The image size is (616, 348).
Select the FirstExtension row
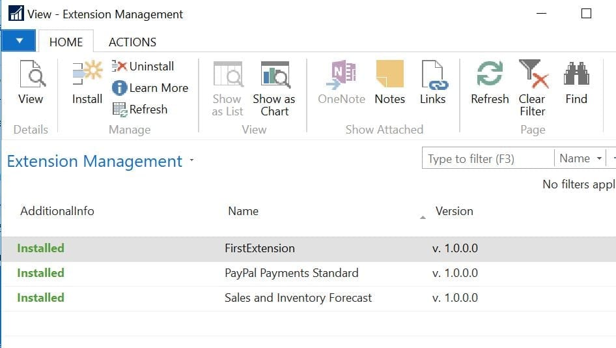[309, 248]
